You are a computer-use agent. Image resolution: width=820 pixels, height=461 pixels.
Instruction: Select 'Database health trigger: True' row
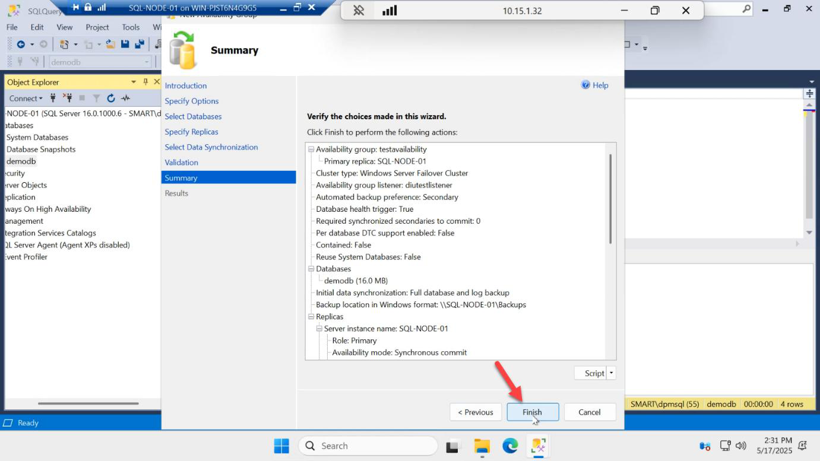[x=365, y=209]
